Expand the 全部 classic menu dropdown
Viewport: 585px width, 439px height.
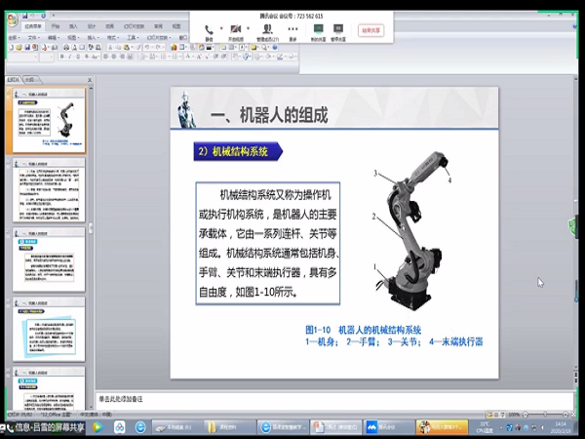[x=14, y=38]
